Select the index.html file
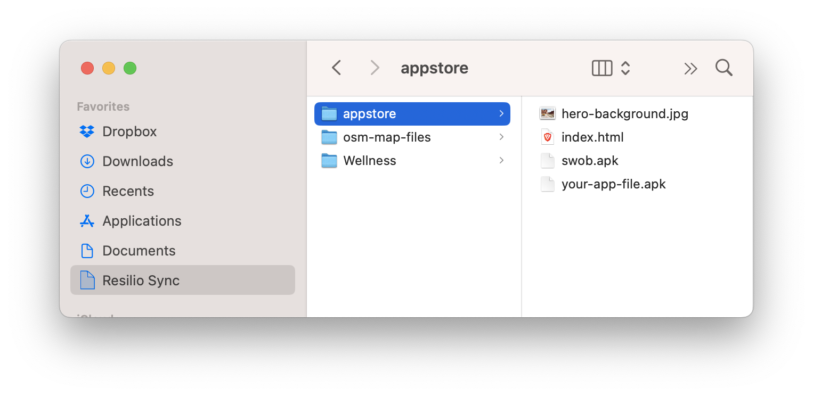Viewport: 813px width, 396px height. coord(592,137)
